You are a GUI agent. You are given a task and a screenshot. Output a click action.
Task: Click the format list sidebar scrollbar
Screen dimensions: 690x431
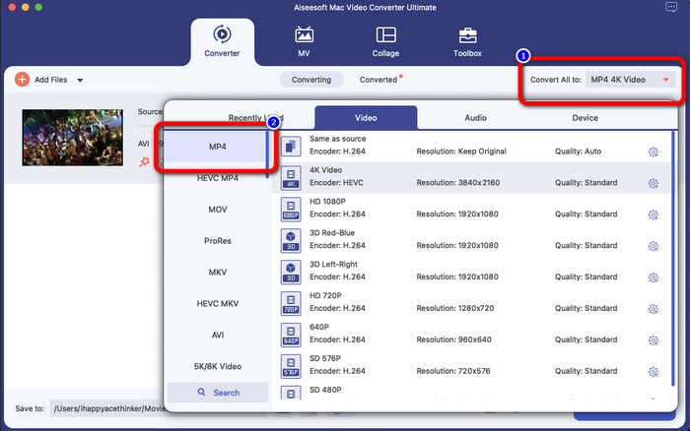pyautogui.click(x=267, y=154)
